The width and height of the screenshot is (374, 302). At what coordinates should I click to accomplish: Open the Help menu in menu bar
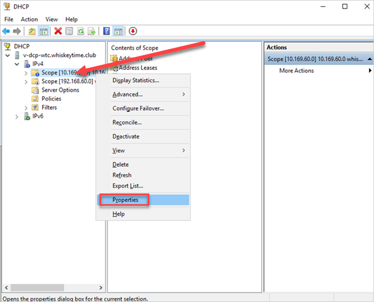(71, 19)
